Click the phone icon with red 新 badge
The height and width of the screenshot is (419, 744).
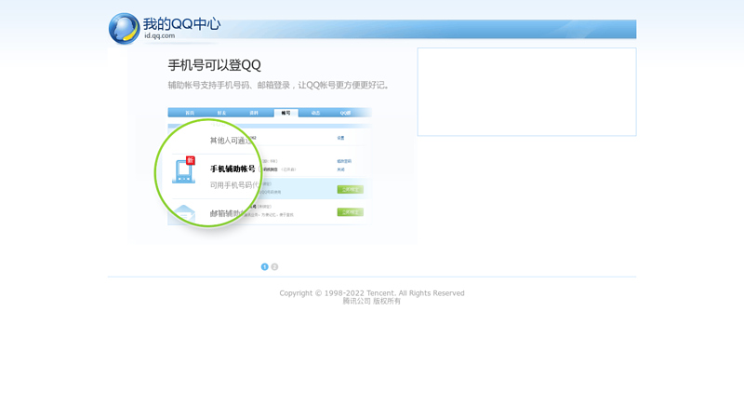point(184,170)
